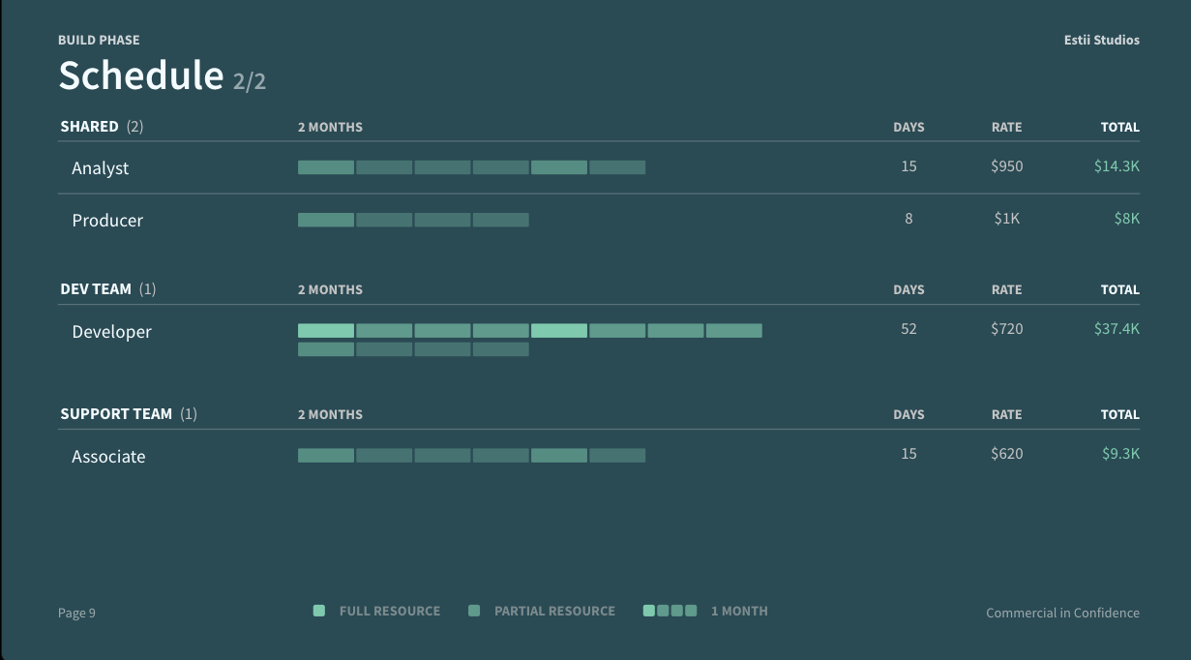Click the fifth highlighted Analyst timeline block
The width and height of the screenshot is (1191, 660).
pos(559,167)
